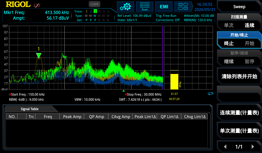Screen dimensions: 262x153
Task: Click the CAvg Lim1Δ column header
Action: coord(195,117)
